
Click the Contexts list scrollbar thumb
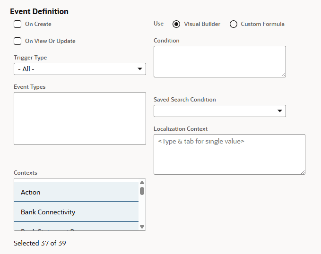click(x=142, y=191)
